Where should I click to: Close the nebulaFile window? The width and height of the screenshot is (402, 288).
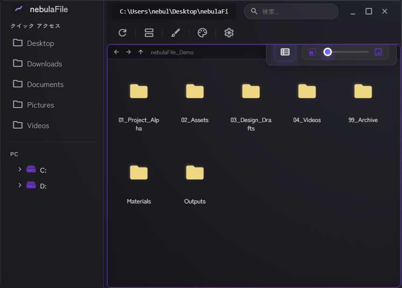385,11
